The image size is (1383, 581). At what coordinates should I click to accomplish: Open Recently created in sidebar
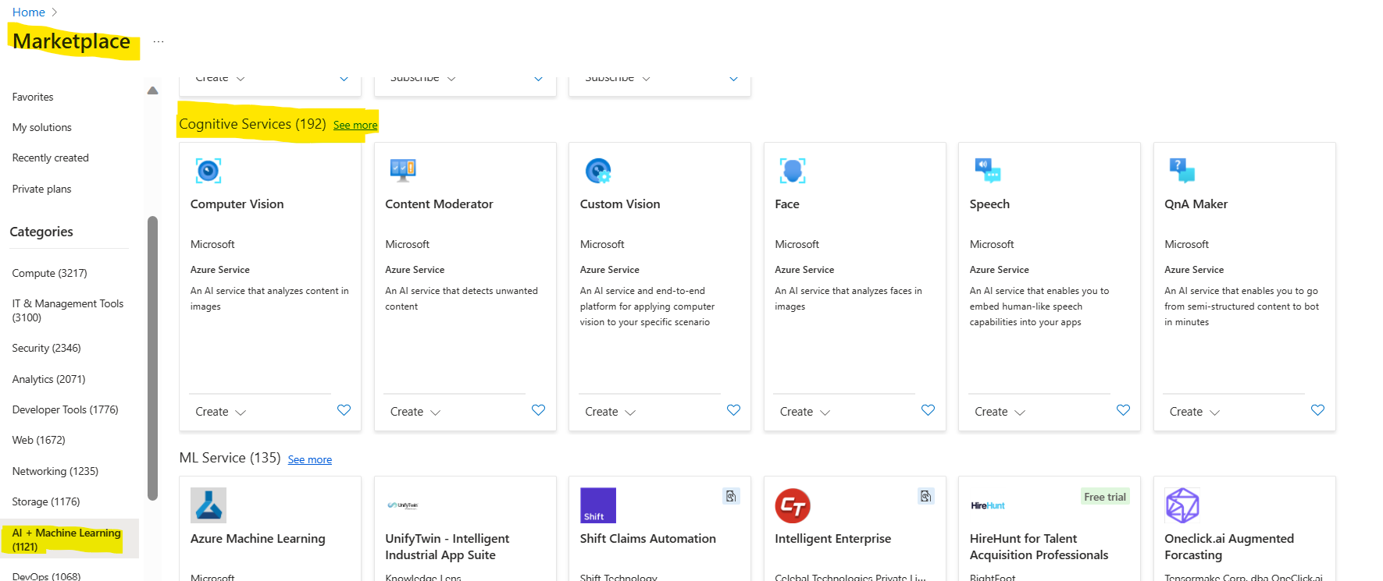click(51, 158)
